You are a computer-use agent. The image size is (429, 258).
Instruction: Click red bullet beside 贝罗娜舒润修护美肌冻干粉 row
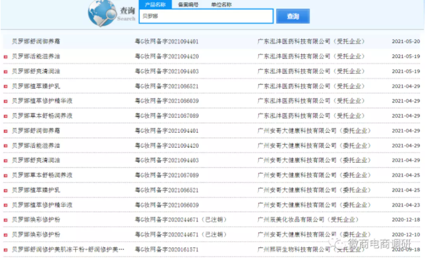pyautogui.click(x=6, y=250)
